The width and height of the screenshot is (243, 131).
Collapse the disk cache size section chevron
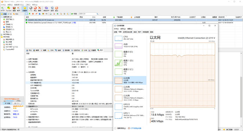click(x=27, y=106)
